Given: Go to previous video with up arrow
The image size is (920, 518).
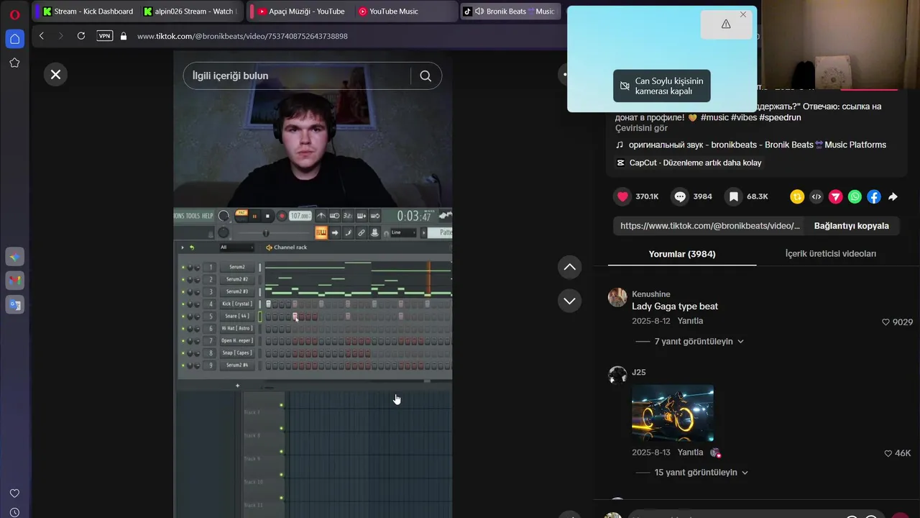Looking at the screenshot, I should pyautogui.click(x=569, y=267).
